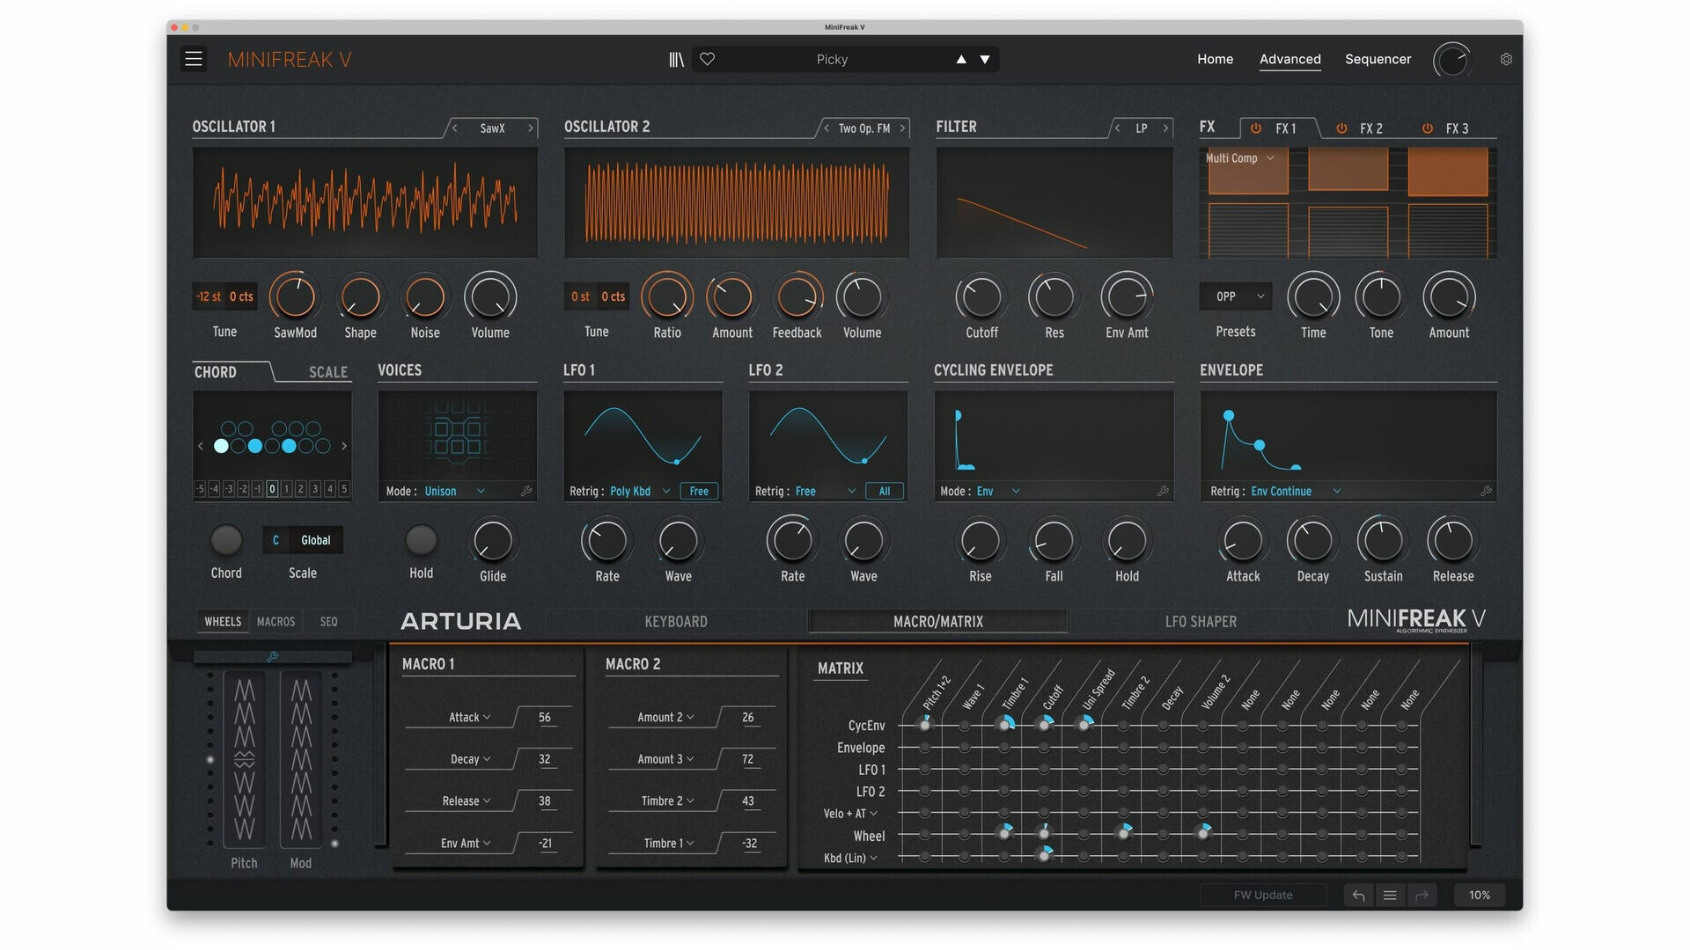
Task: Toggle FX 2 power button
Action: pyautogui.click(x=1341, y=128)
